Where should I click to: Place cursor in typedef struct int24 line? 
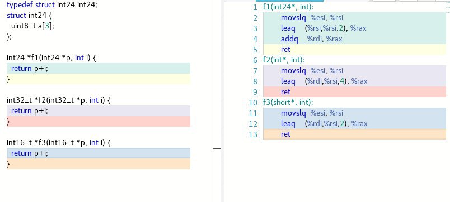pyautogui.click(x=52, y=5)
